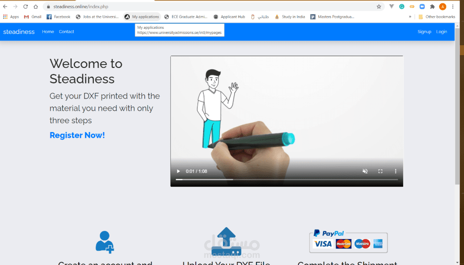This screenshot has width=464, height=265.
Task: Click the create account user-plus icon
Action: 105,242
